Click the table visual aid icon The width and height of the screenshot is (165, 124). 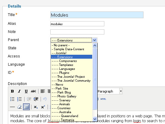[x=26, y=107]
